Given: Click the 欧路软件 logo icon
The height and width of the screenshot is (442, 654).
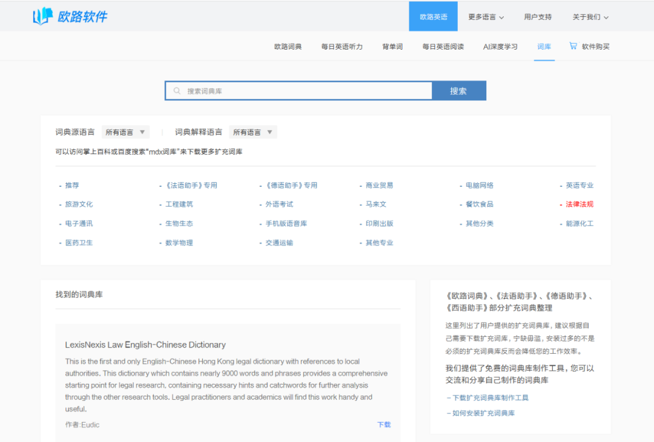Looking at the screenshot, I should [43, 16].
